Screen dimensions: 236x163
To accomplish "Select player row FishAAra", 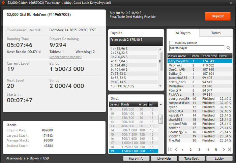I will pyautogui.click(x=200, y=94).
